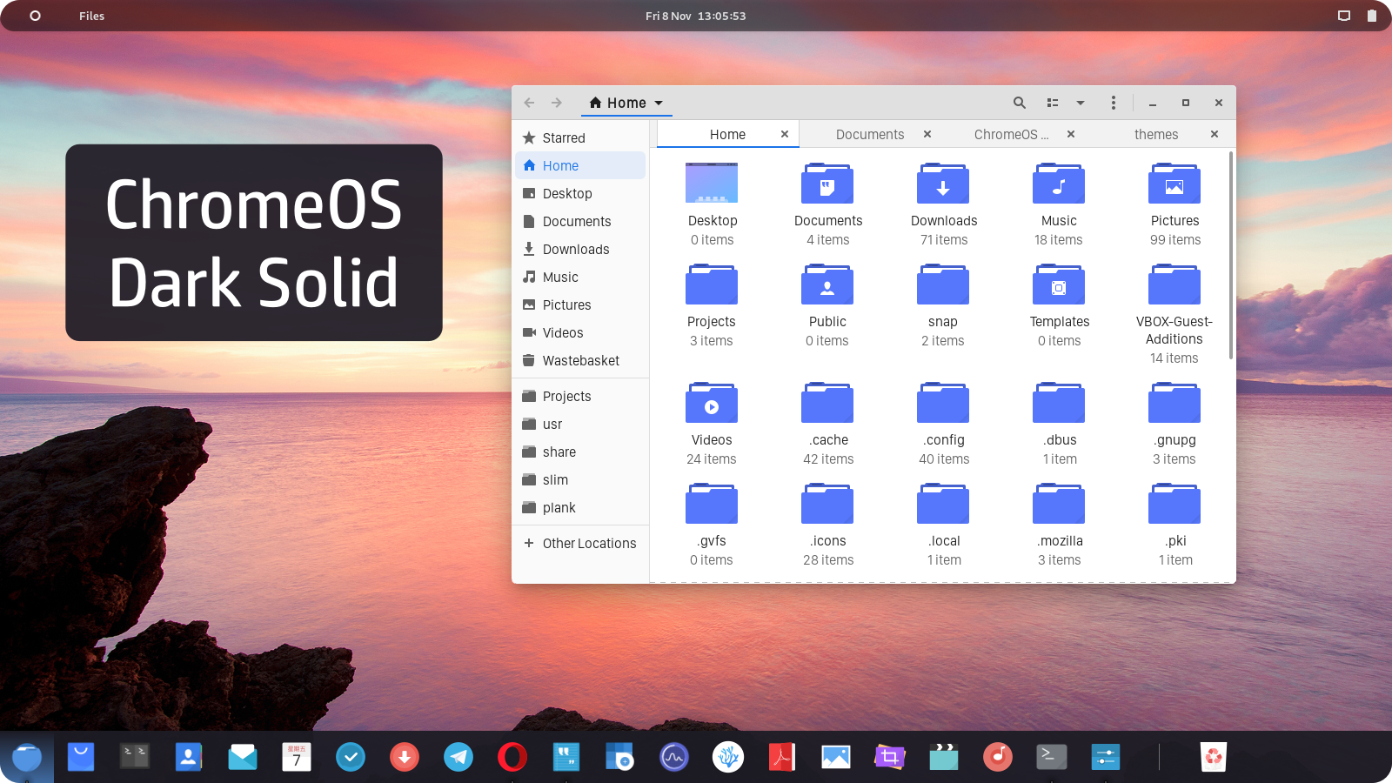Image resolution: width=1392 pixels, height=783 pixels.
Task: Open the usr bookmark in sidebar
Action: pos(580,424)
